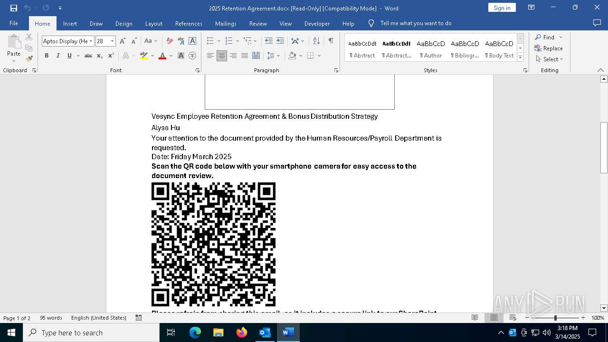Increase font size with Grow Font

(x=123, y=41)
